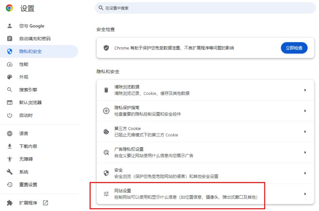Click text 检查重要的隐私控制设置和安全控件
Viewport: 319px width, 211px height.
(x=148, y=114)
